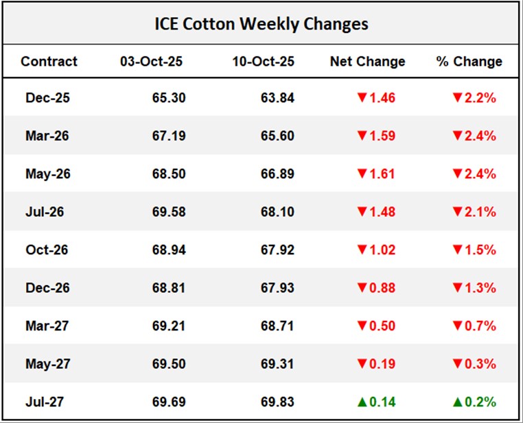This screenshot has height=423, width=523.
Task: Select the red down arrow beside 0.88
Action: pyautogui.click(x=362, y=288)
